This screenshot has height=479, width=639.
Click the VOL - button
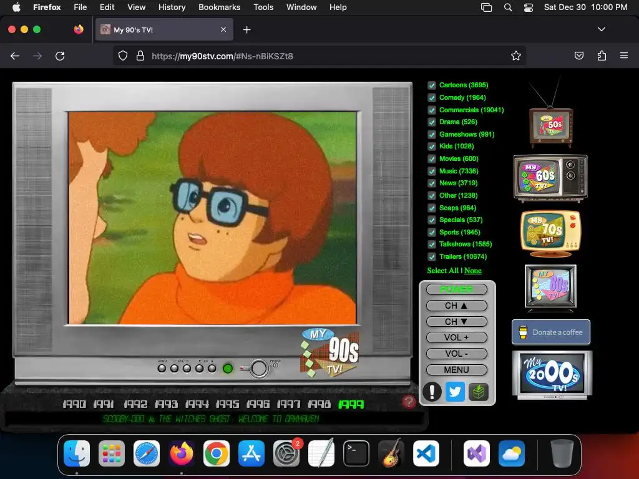pos(456,354)
